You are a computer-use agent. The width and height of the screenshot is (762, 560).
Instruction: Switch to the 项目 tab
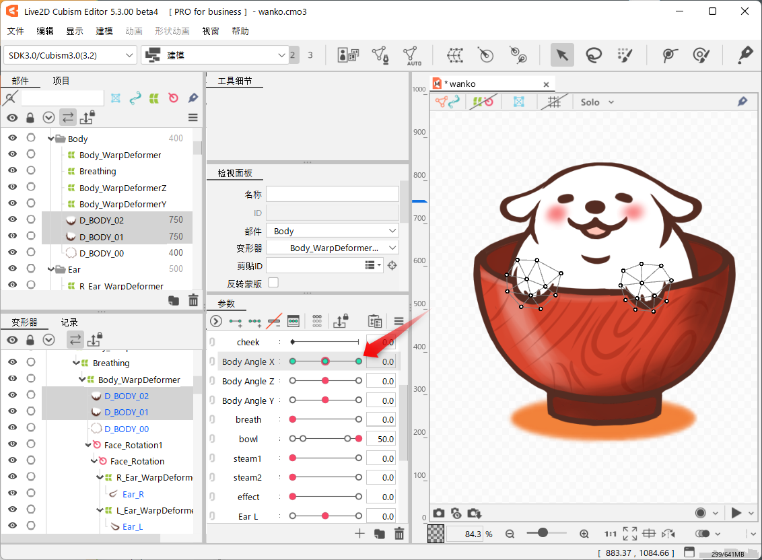click(61, 81)
